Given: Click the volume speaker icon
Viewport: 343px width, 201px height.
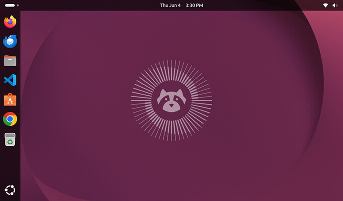Looking at the screenshot, I should [335, 5].
